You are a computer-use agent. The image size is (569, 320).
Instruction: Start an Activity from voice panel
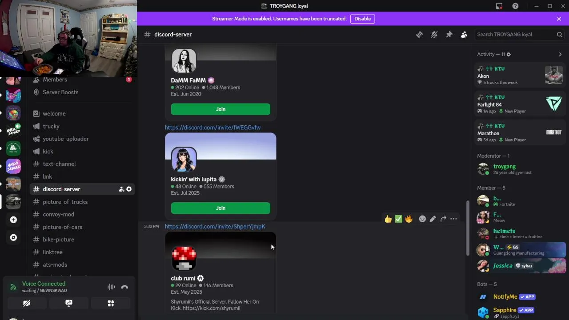pyautogui.click(x=111, y=303)
